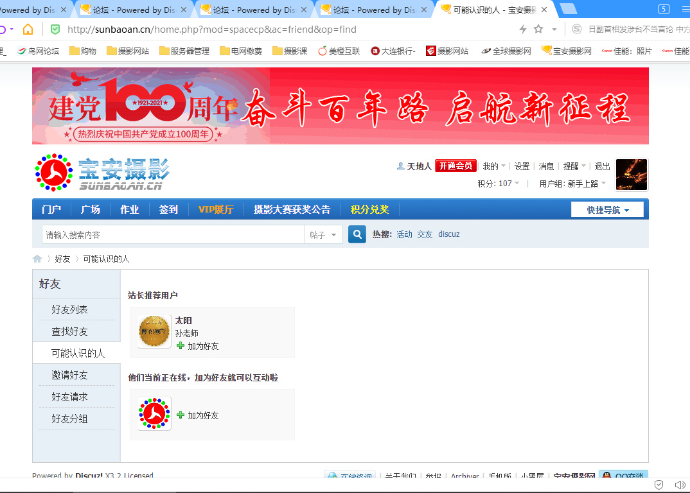
Task: Open the 签到 navigation item
Action: coord(168,209)
